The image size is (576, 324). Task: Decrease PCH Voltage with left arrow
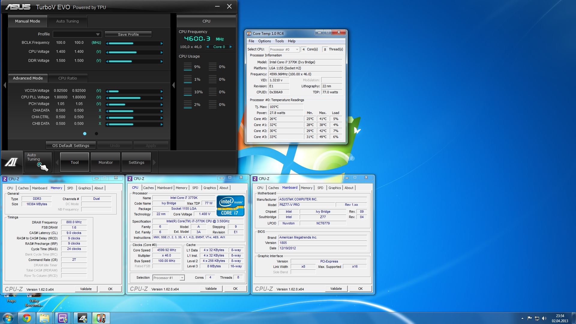pos(107,104)
